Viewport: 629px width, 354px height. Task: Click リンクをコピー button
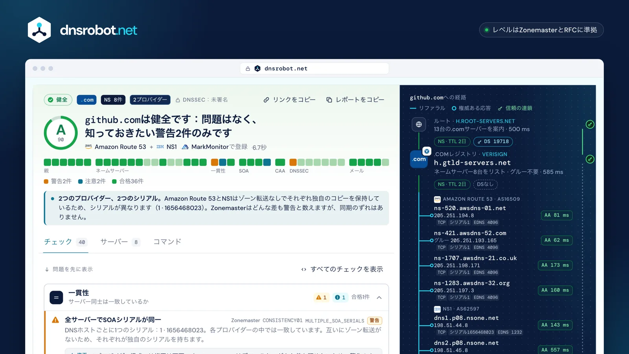point(289,100)
